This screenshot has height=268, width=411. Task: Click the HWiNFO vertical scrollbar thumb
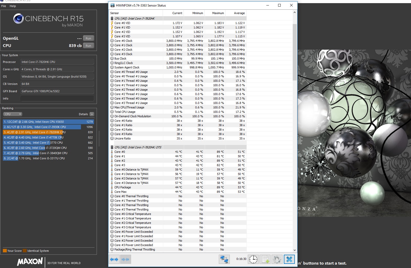pos(295,52)
